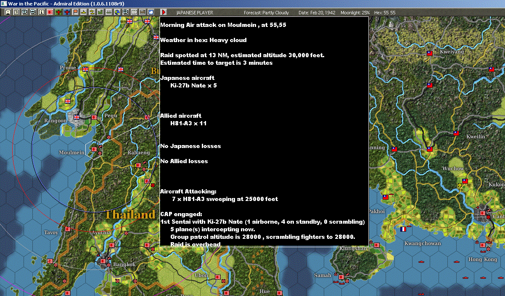Click the 'Ayuthia' location label
Image resolution: width=505 pixels, height=296 pixels.
pyautogui.click(x=101, y=233)
